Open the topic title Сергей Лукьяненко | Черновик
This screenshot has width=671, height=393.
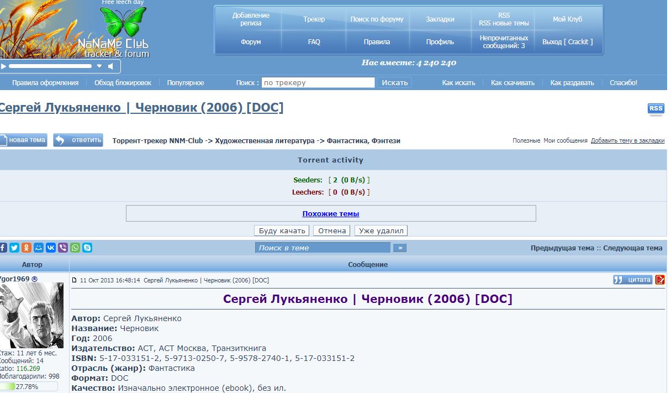tap(141, 107)
